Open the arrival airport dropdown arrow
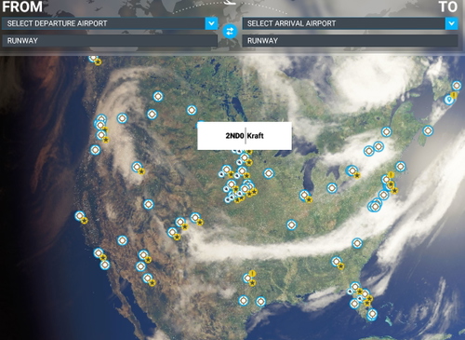The image size is (465, 340). 452,23
